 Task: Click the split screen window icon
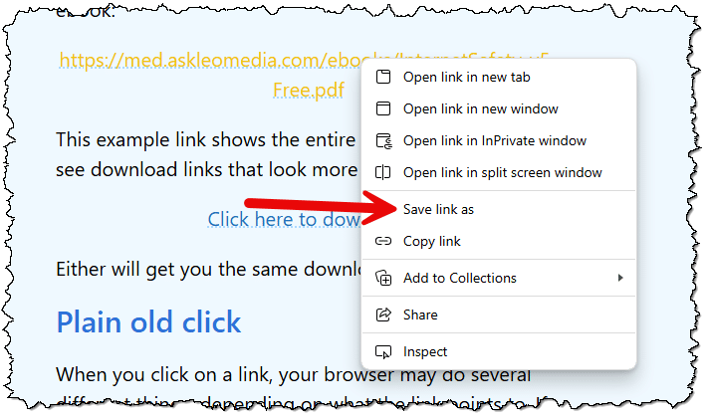(x=383, y=172)
